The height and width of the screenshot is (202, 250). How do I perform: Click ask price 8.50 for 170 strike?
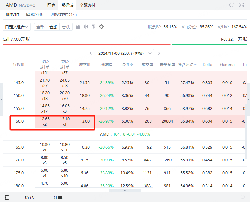point(65,158)
